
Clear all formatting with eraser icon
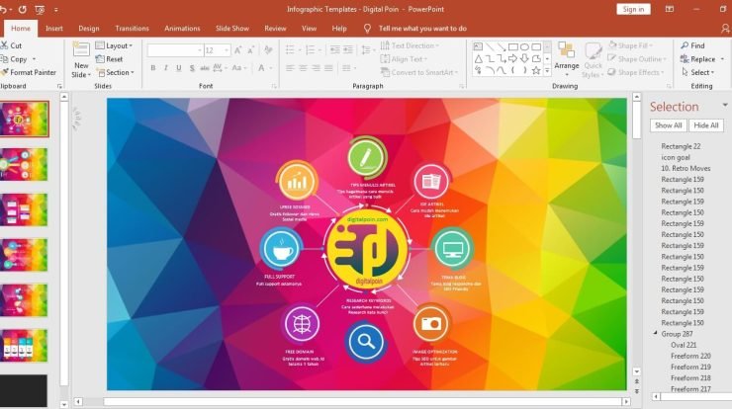268,50
